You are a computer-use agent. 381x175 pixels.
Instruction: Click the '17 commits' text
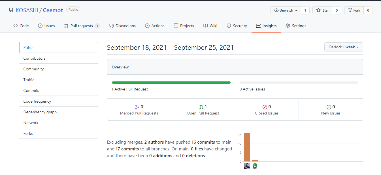[x=127, y=149]
